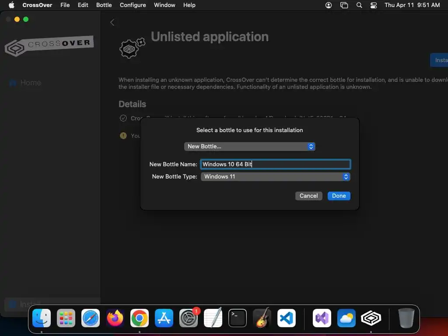This screenshot has width=448, height=336.
Task: Open the Bottle menu
Action: pos(104,5)
